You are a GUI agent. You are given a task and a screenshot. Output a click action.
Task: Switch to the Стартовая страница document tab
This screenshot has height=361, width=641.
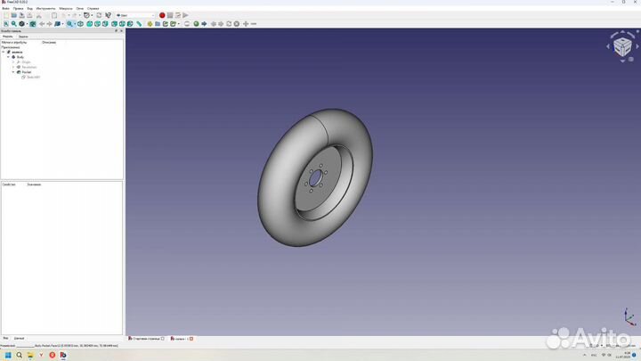tap(145, 339)
